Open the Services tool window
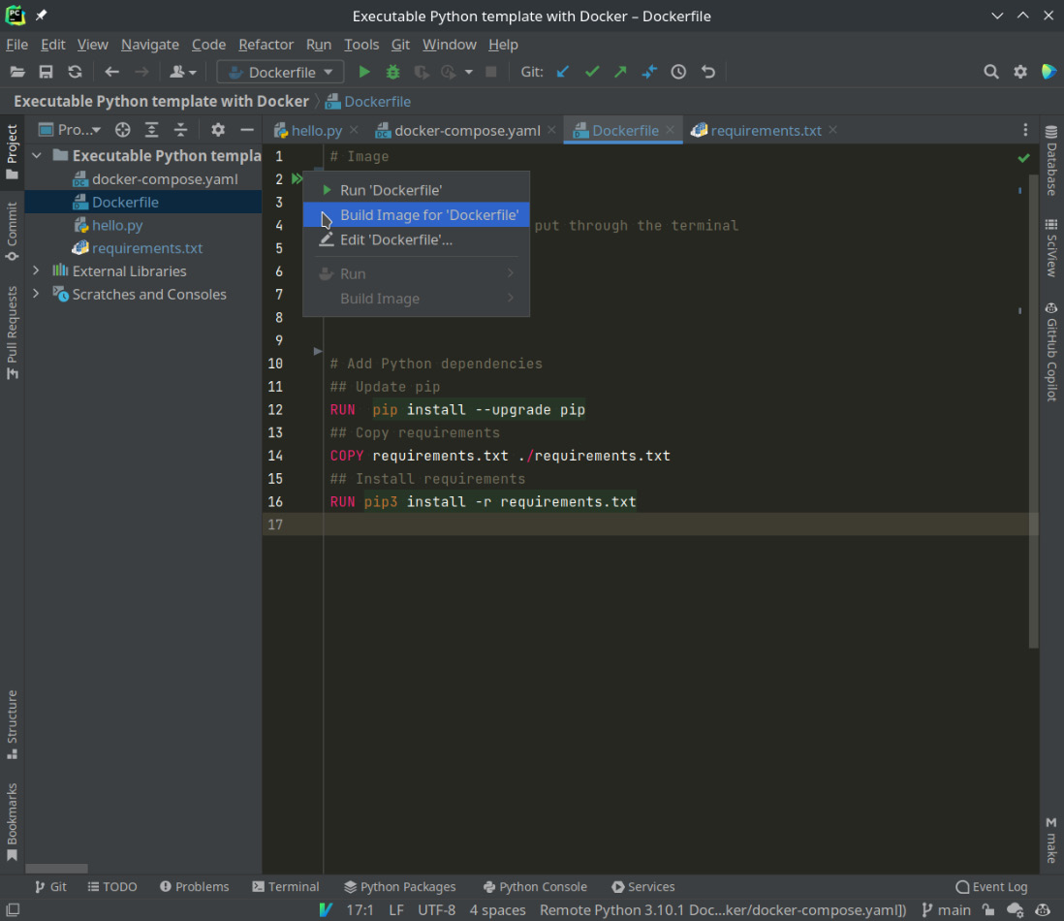 click(643, 886)
